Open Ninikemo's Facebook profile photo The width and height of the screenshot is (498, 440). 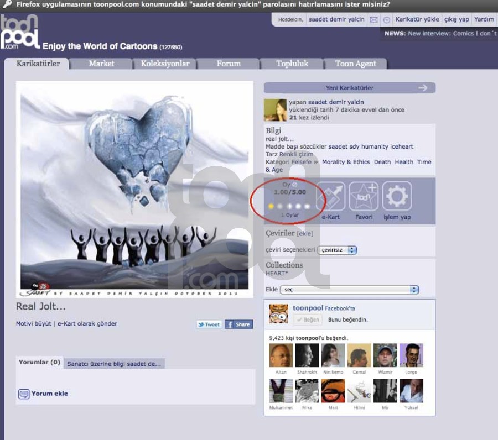click(333, 355)
